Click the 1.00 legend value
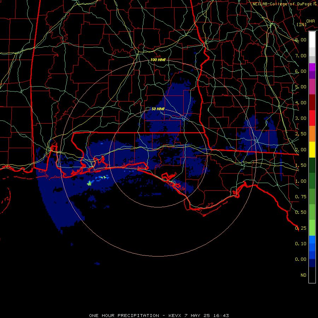 [301, 181]
